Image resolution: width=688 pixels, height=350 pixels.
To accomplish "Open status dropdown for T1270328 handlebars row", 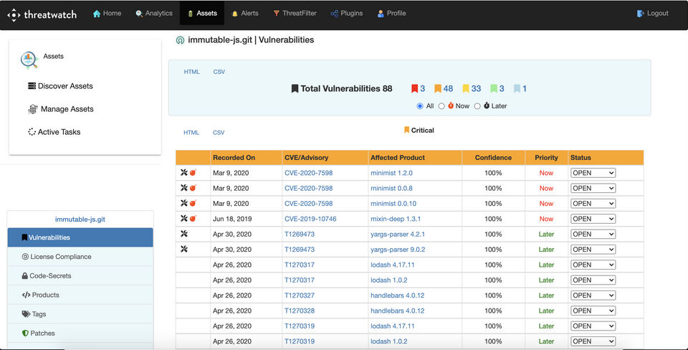I will [x=593, y=311].
